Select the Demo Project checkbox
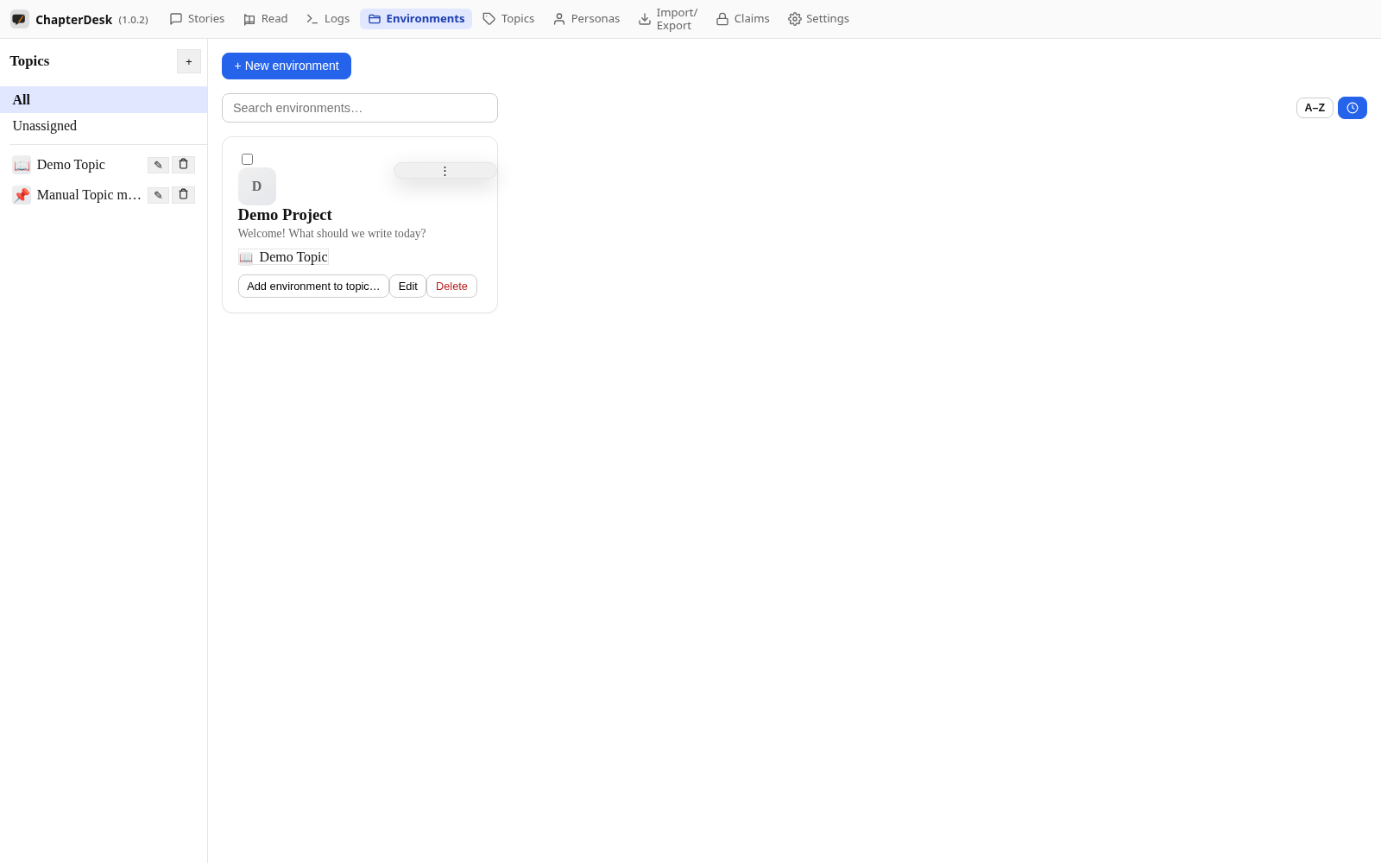 (248, 159)
